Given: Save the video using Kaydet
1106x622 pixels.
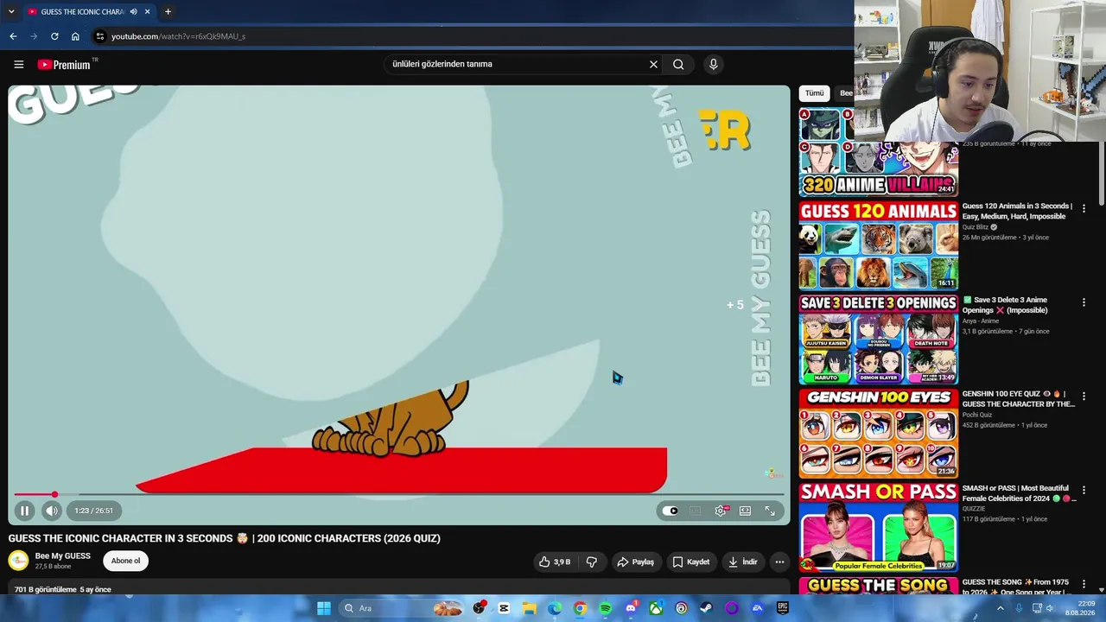Looking at the screenshot, I should [691, 562].
